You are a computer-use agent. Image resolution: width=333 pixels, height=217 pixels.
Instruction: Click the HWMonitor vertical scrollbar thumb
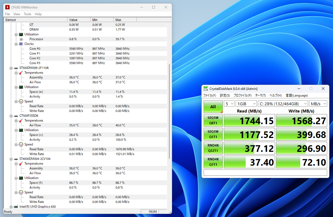click(x=169, y=111)
